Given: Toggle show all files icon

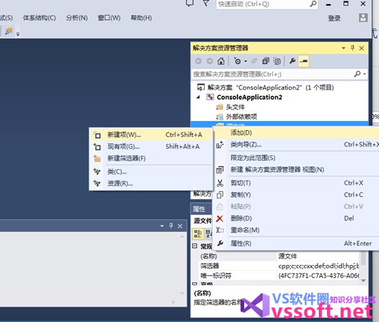Looking at the screenshot, I should 277,62.
